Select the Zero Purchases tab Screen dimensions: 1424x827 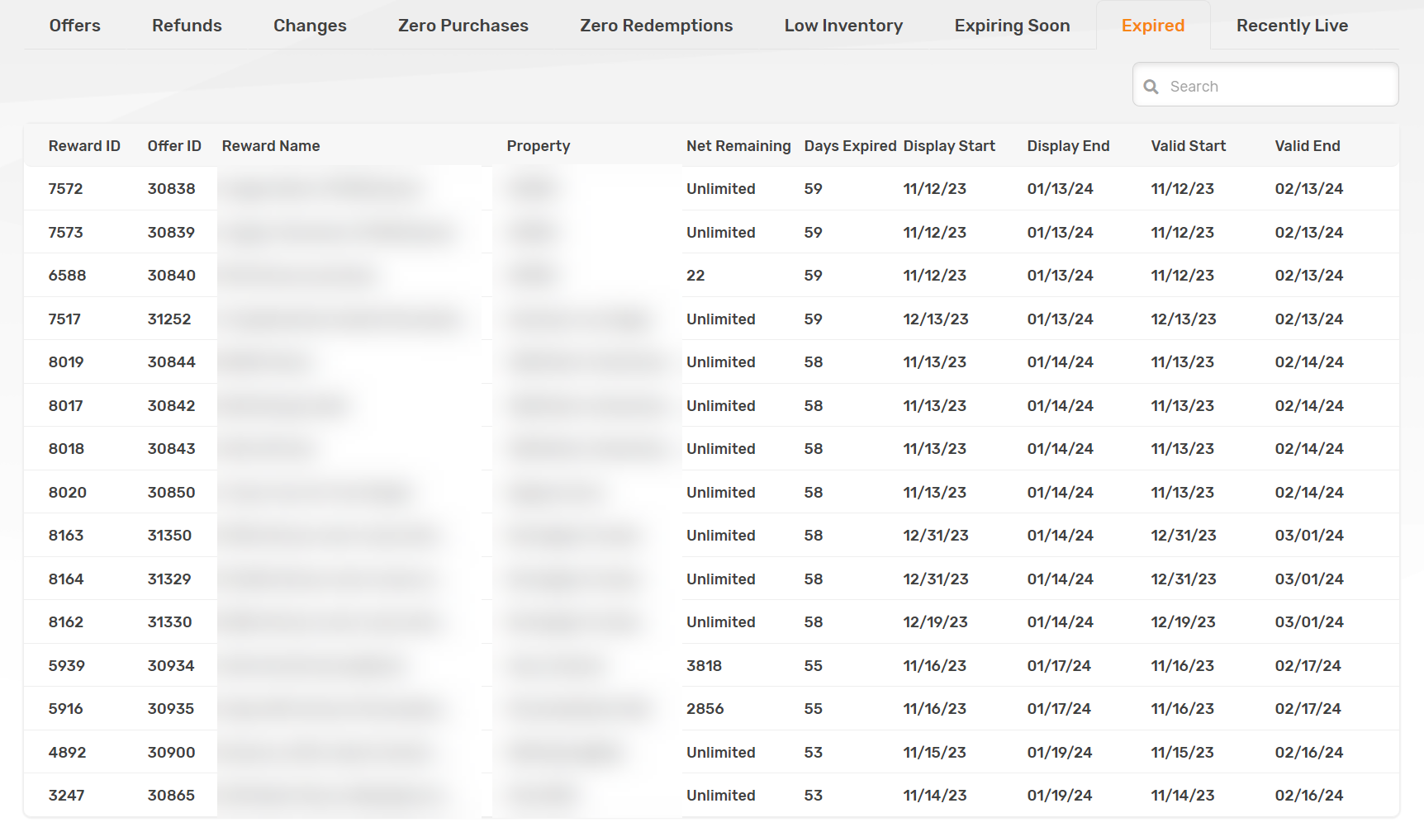click(x=463, y=26)
